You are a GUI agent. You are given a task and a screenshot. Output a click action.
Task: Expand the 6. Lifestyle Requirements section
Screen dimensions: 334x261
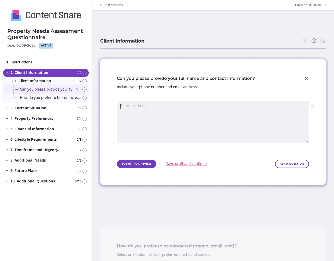click(7, 139)
